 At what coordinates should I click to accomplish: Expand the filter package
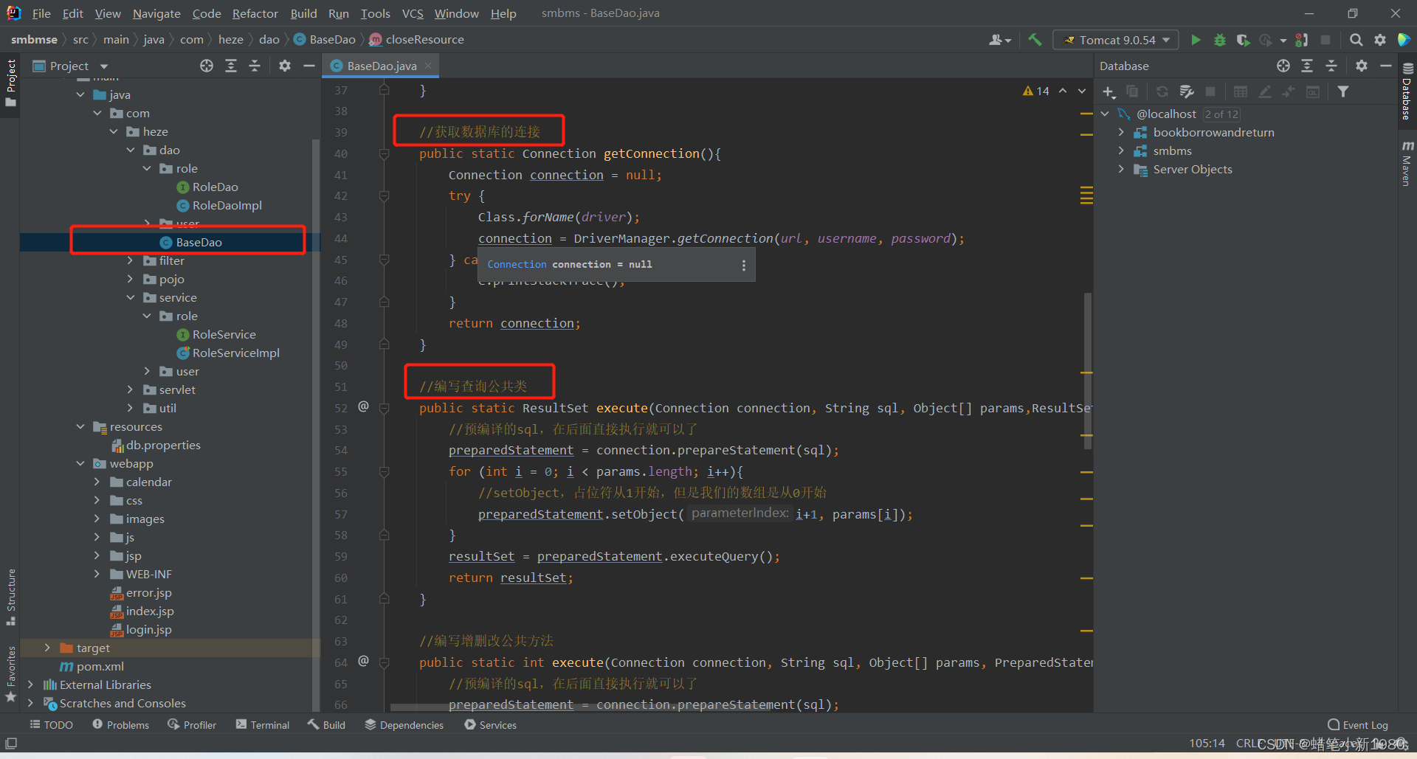click(x=131, y=260)
